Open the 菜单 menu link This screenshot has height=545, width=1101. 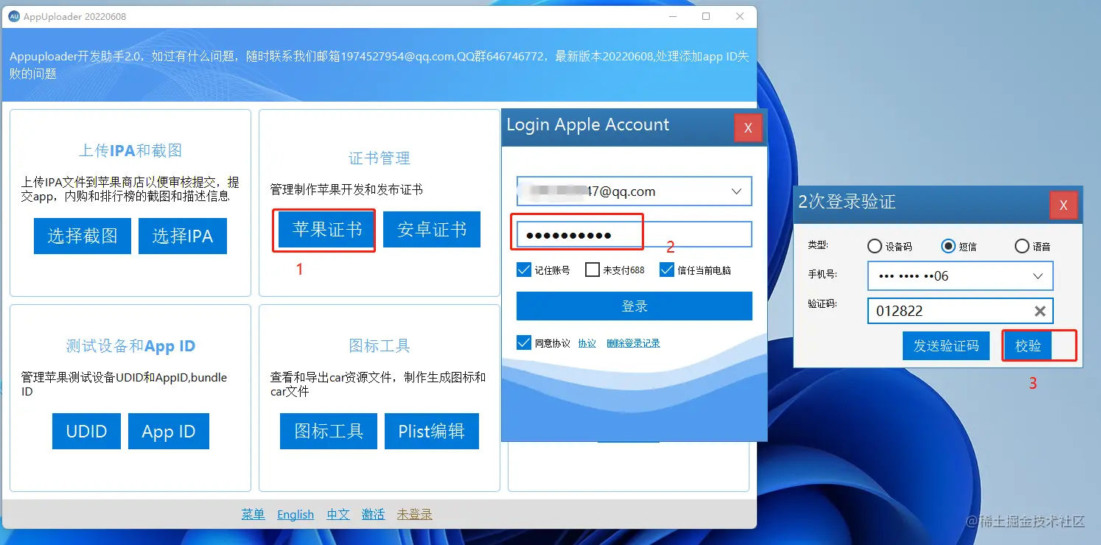tap(253, 514)
